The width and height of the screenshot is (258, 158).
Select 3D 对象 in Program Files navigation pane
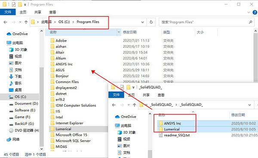tap(18, 50)
